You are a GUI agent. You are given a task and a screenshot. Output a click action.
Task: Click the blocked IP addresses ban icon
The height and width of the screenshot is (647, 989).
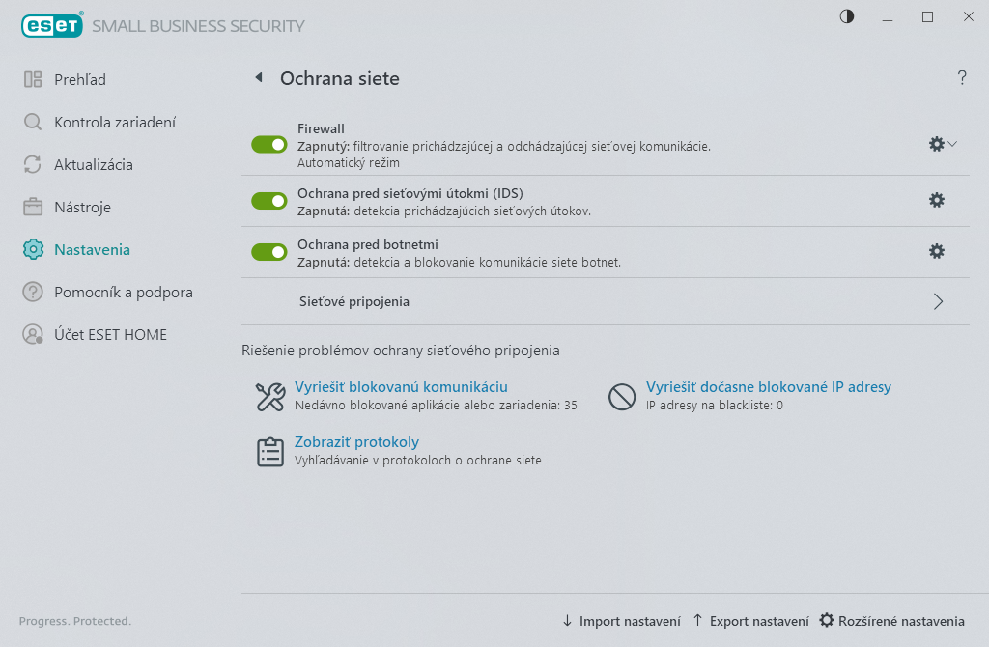click(622, 397)
